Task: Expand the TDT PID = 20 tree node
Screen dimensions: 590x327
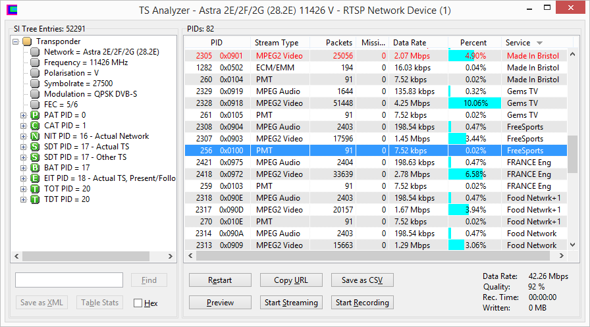Action: tap(23, 199)
